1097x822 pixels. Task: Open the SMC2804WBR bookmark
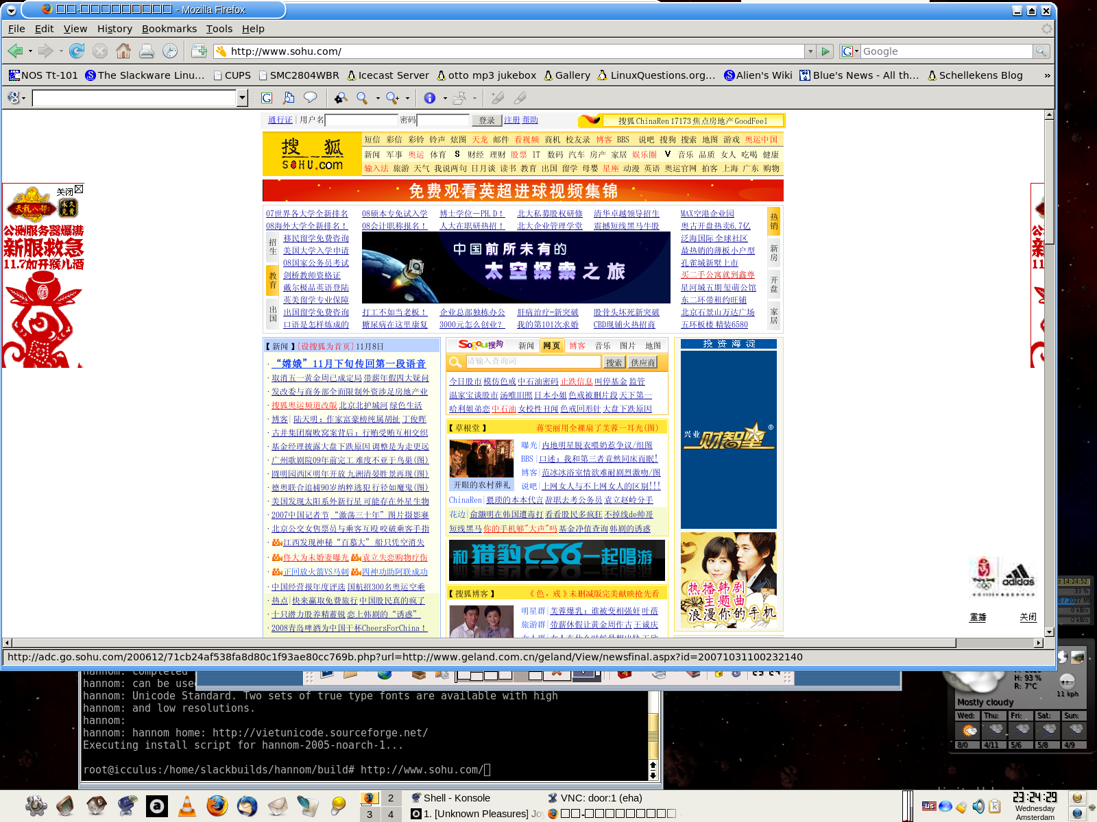(298, 75)
